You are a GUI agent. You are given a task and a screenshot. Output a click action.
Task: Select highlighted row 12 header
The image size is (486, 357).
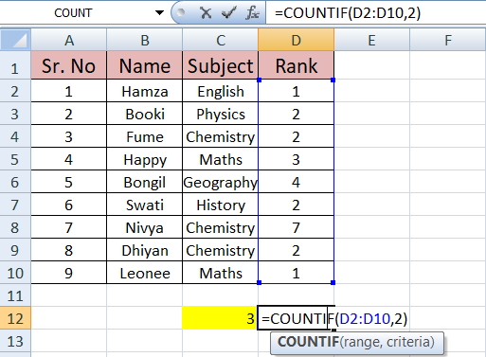pyautogui.click(x=15, y=318)
